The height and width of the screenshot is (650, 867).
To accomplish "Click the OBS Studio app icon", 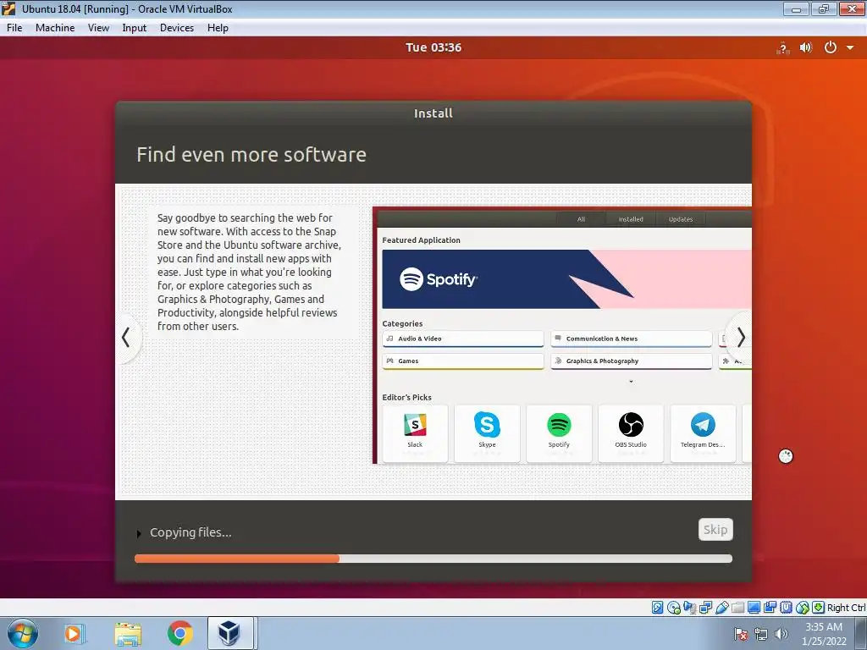I will [631, 425].
